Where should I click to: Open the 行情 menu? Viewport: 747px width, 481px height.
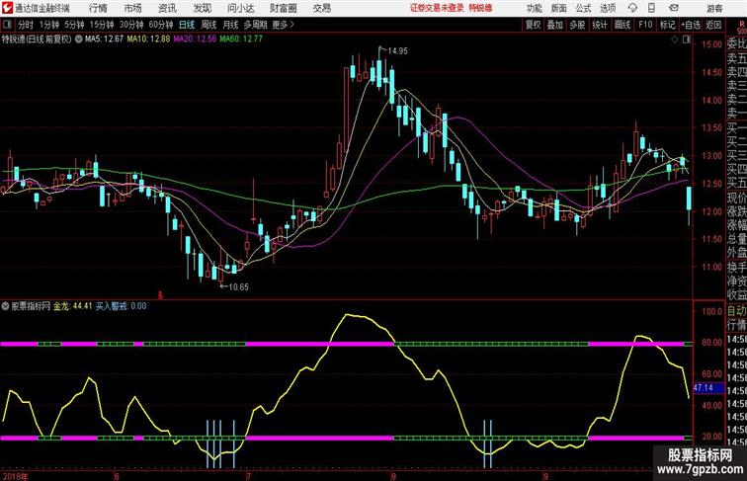(98, 8)
